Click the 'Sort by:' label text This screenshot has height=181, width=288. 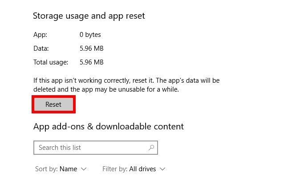pyautogui.click(x=46, y=169)
